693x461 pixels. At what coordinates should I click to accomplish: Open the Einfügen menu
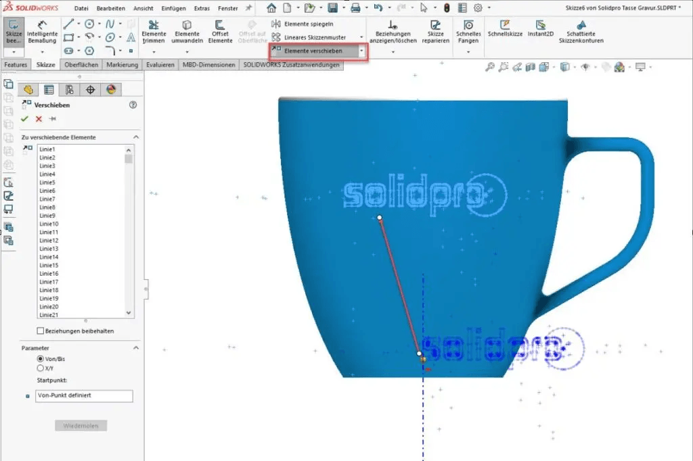tap(173, 8)
